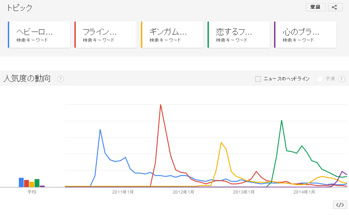Click help icon beside 人気度の動向
The height and width of the screenshot is (215, 349).
(x=61, y=79)
